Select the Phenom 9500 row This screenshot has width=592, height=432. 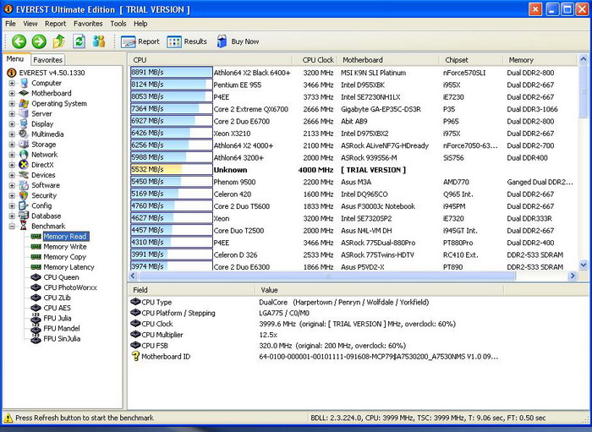click(354, 182)
